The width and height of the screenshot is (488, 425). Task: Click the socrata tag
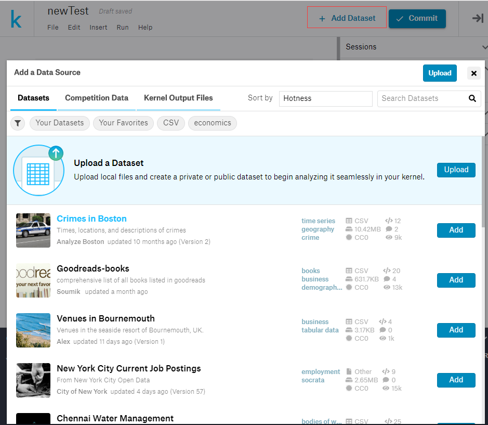click(x=313, y=380)
